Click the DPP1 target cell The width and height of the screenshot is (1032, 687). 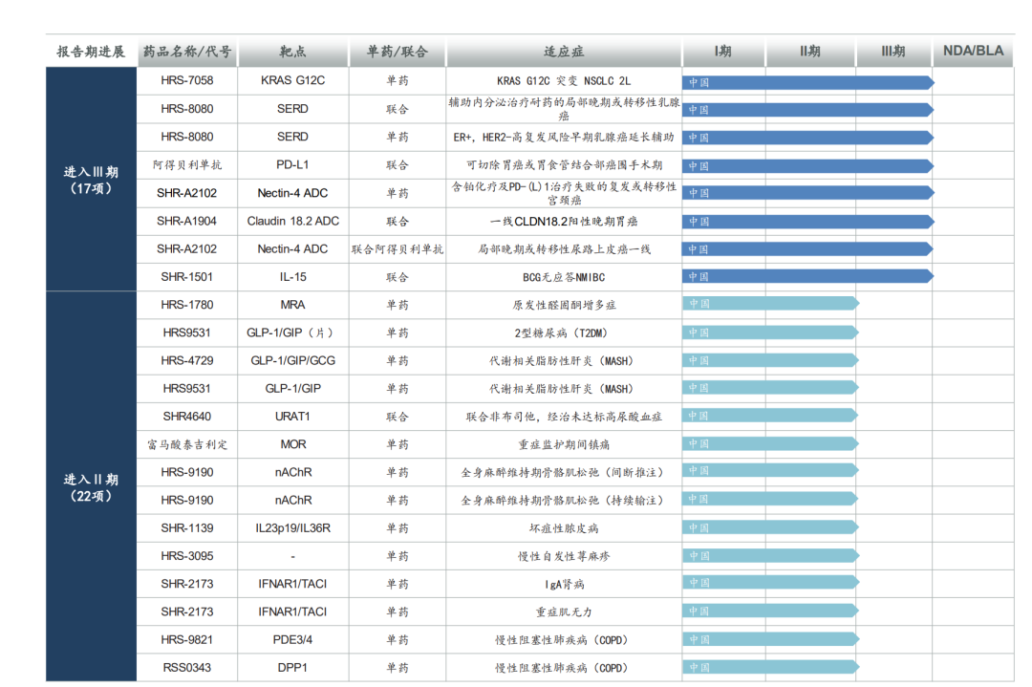tap(293, 668)
